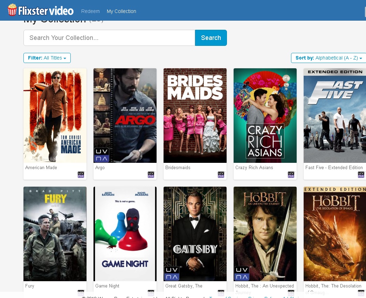The width and height of the screenshot is (366, 298).
Task: Click the UV badge on Argo poster
Action: 102,155
